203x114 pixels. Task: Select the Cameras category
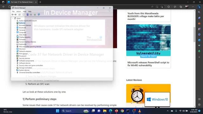tap(22, 30)
